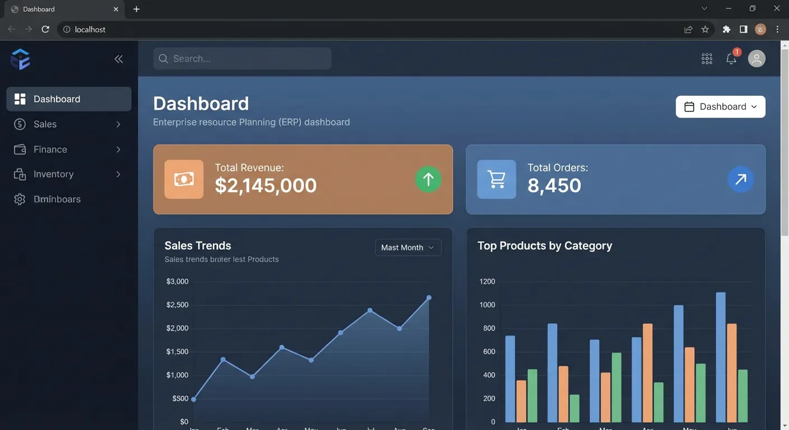789x430 pixels.
Task: Expand the Finance menu chevron
Action: pos(118,149)
